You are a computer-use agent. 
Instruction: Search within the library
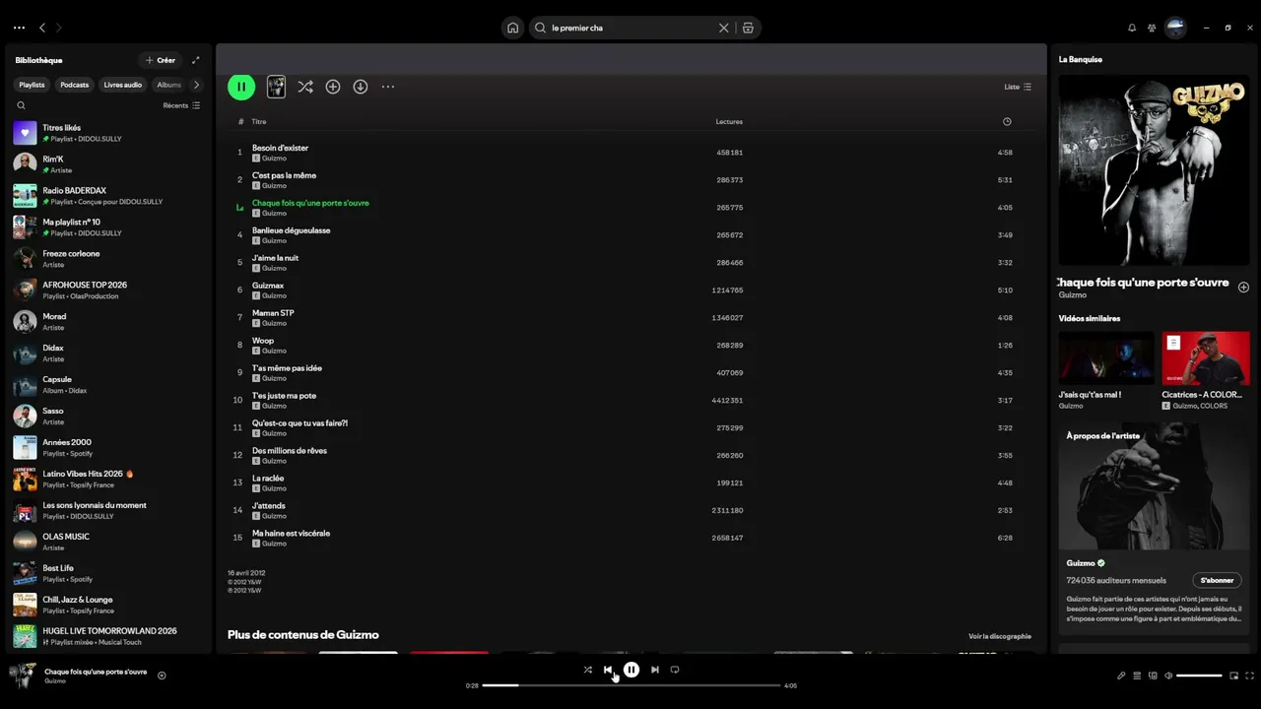point(21,105)
